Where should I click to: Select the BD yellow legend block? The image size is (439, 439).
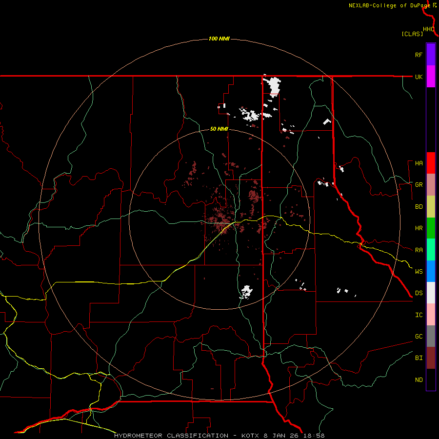coord(431,207)
